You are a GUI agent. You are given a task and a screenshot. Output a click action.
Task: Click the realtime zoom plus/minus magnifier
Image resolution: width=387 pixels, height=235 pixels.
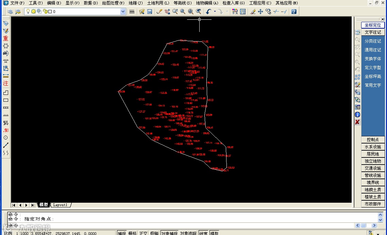175,12
